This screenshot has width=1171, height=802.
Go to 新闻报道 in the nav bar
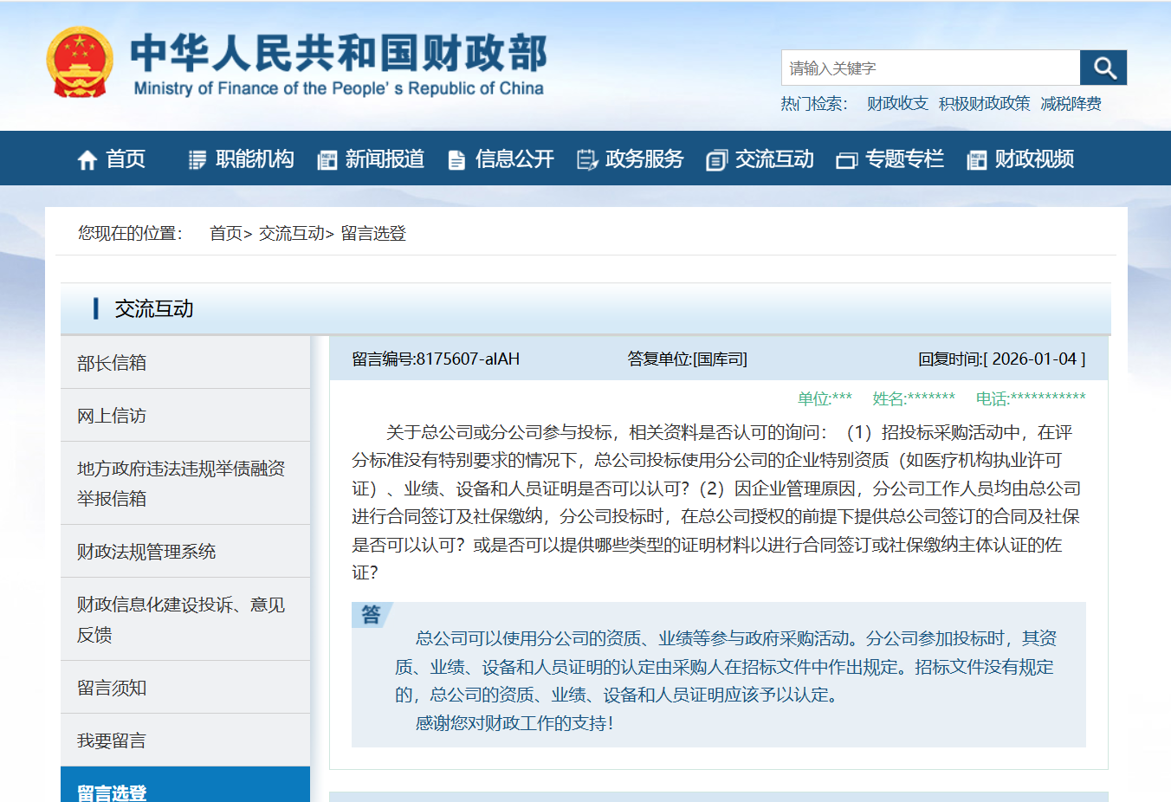click(x=385, y=159)
